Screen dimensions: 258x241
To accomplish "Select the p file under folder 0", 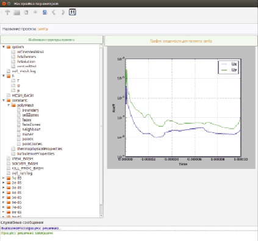I will click(18, 91).
